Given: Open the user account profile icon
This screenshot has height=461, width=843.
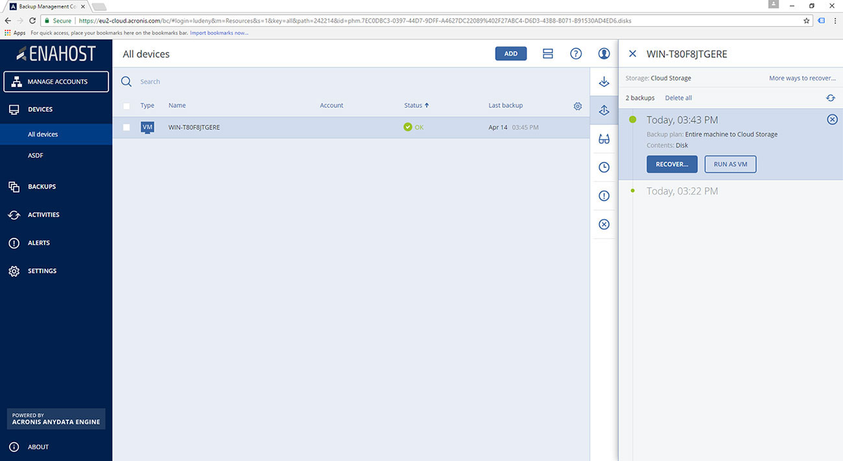Looking at the screenshot, I should 604,54.
